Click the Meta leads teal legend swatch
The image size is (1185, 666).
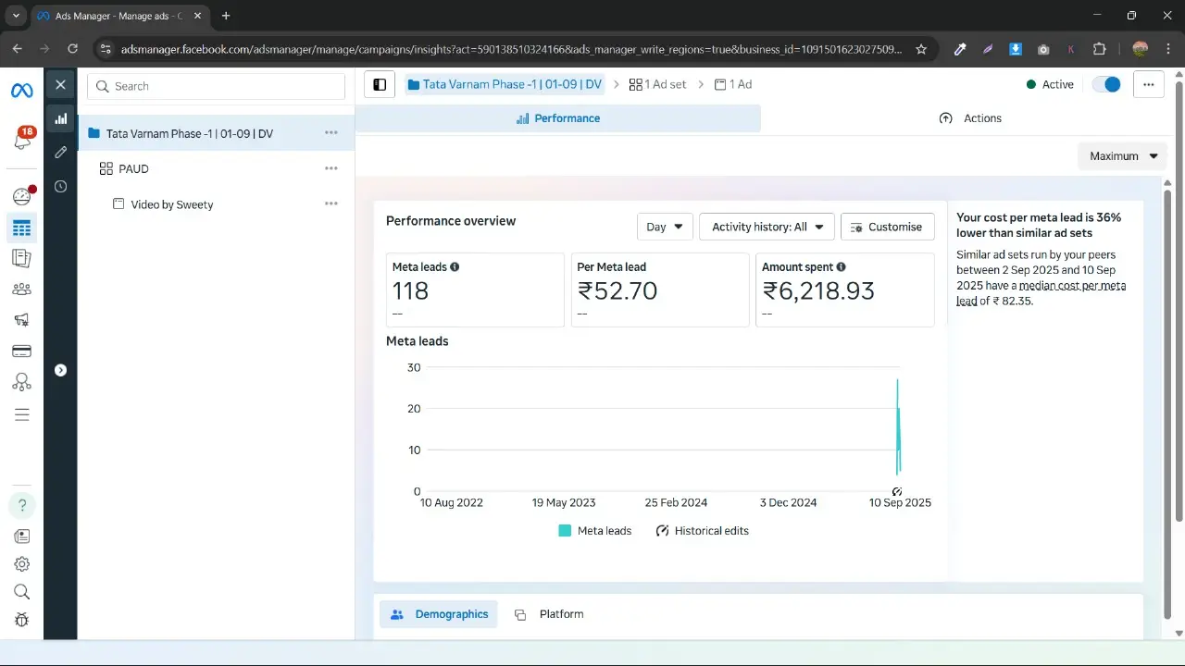[x=565, y=531]
